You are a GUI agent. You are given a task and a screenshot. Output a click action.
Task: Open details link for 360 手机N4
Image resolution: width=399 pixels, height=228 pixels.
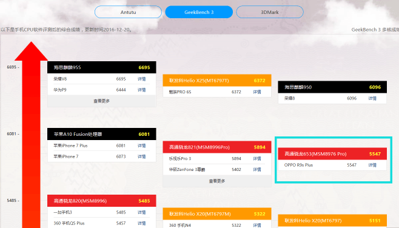click(x=257, y=225)
